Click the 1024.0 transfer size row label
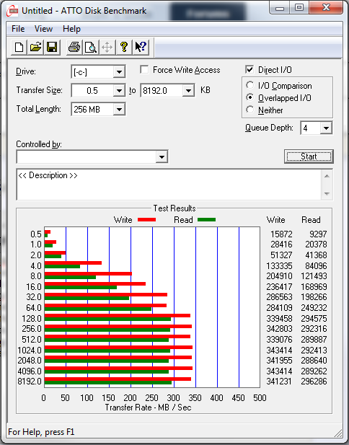Screen dimensions: 349x445 coord(30,351)
